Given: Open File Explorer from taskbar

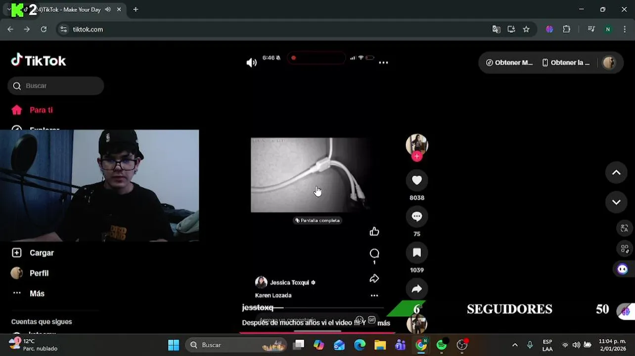Looking at the screenshot, I should coord(380,345).
